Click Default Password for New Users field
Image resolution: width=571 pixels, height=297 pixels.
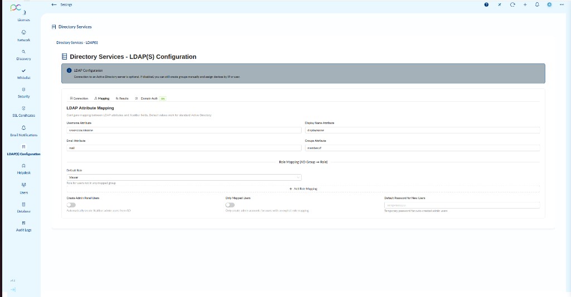click(x=462, y=205)
